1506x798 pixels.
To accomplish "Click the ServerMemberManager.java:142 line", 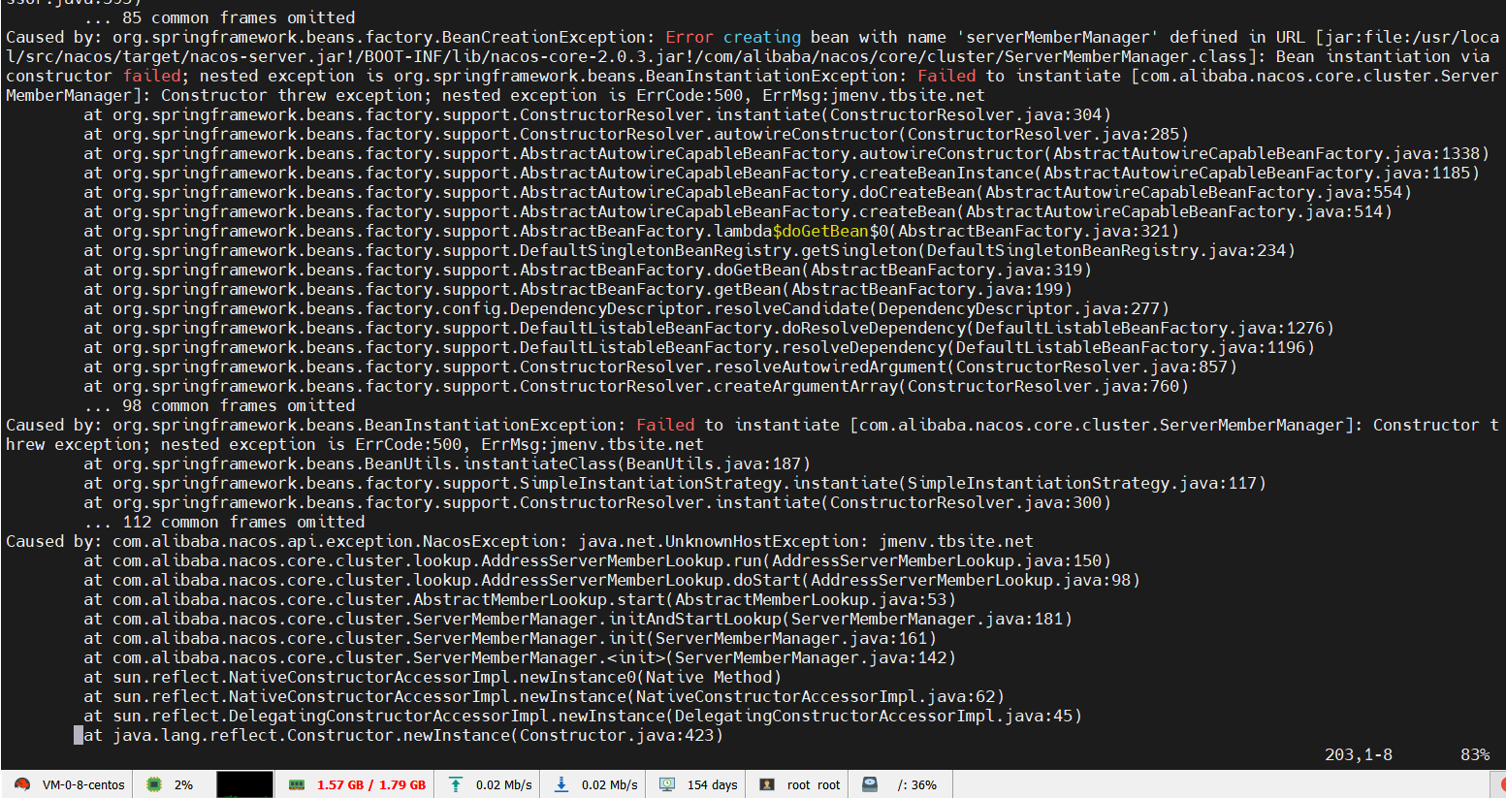I will pyautogui.click(x=520, y=657).
